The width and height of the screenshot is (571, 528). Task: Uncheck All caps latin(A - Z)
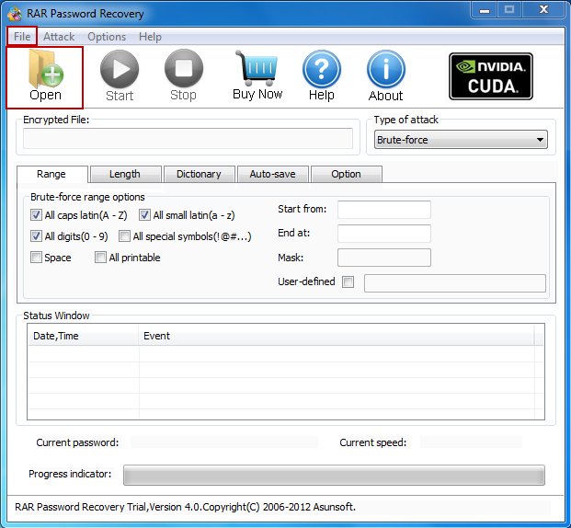(36, 215)
